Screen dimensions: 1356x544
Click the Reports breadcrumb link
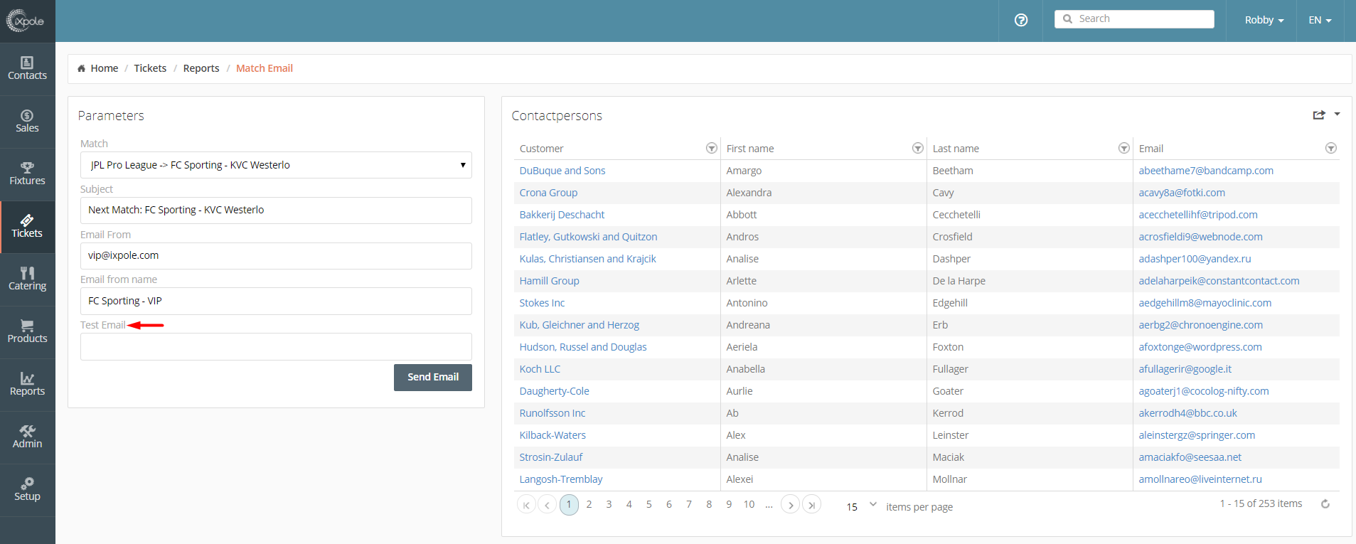pyautogui.click(x=201, y=68)
